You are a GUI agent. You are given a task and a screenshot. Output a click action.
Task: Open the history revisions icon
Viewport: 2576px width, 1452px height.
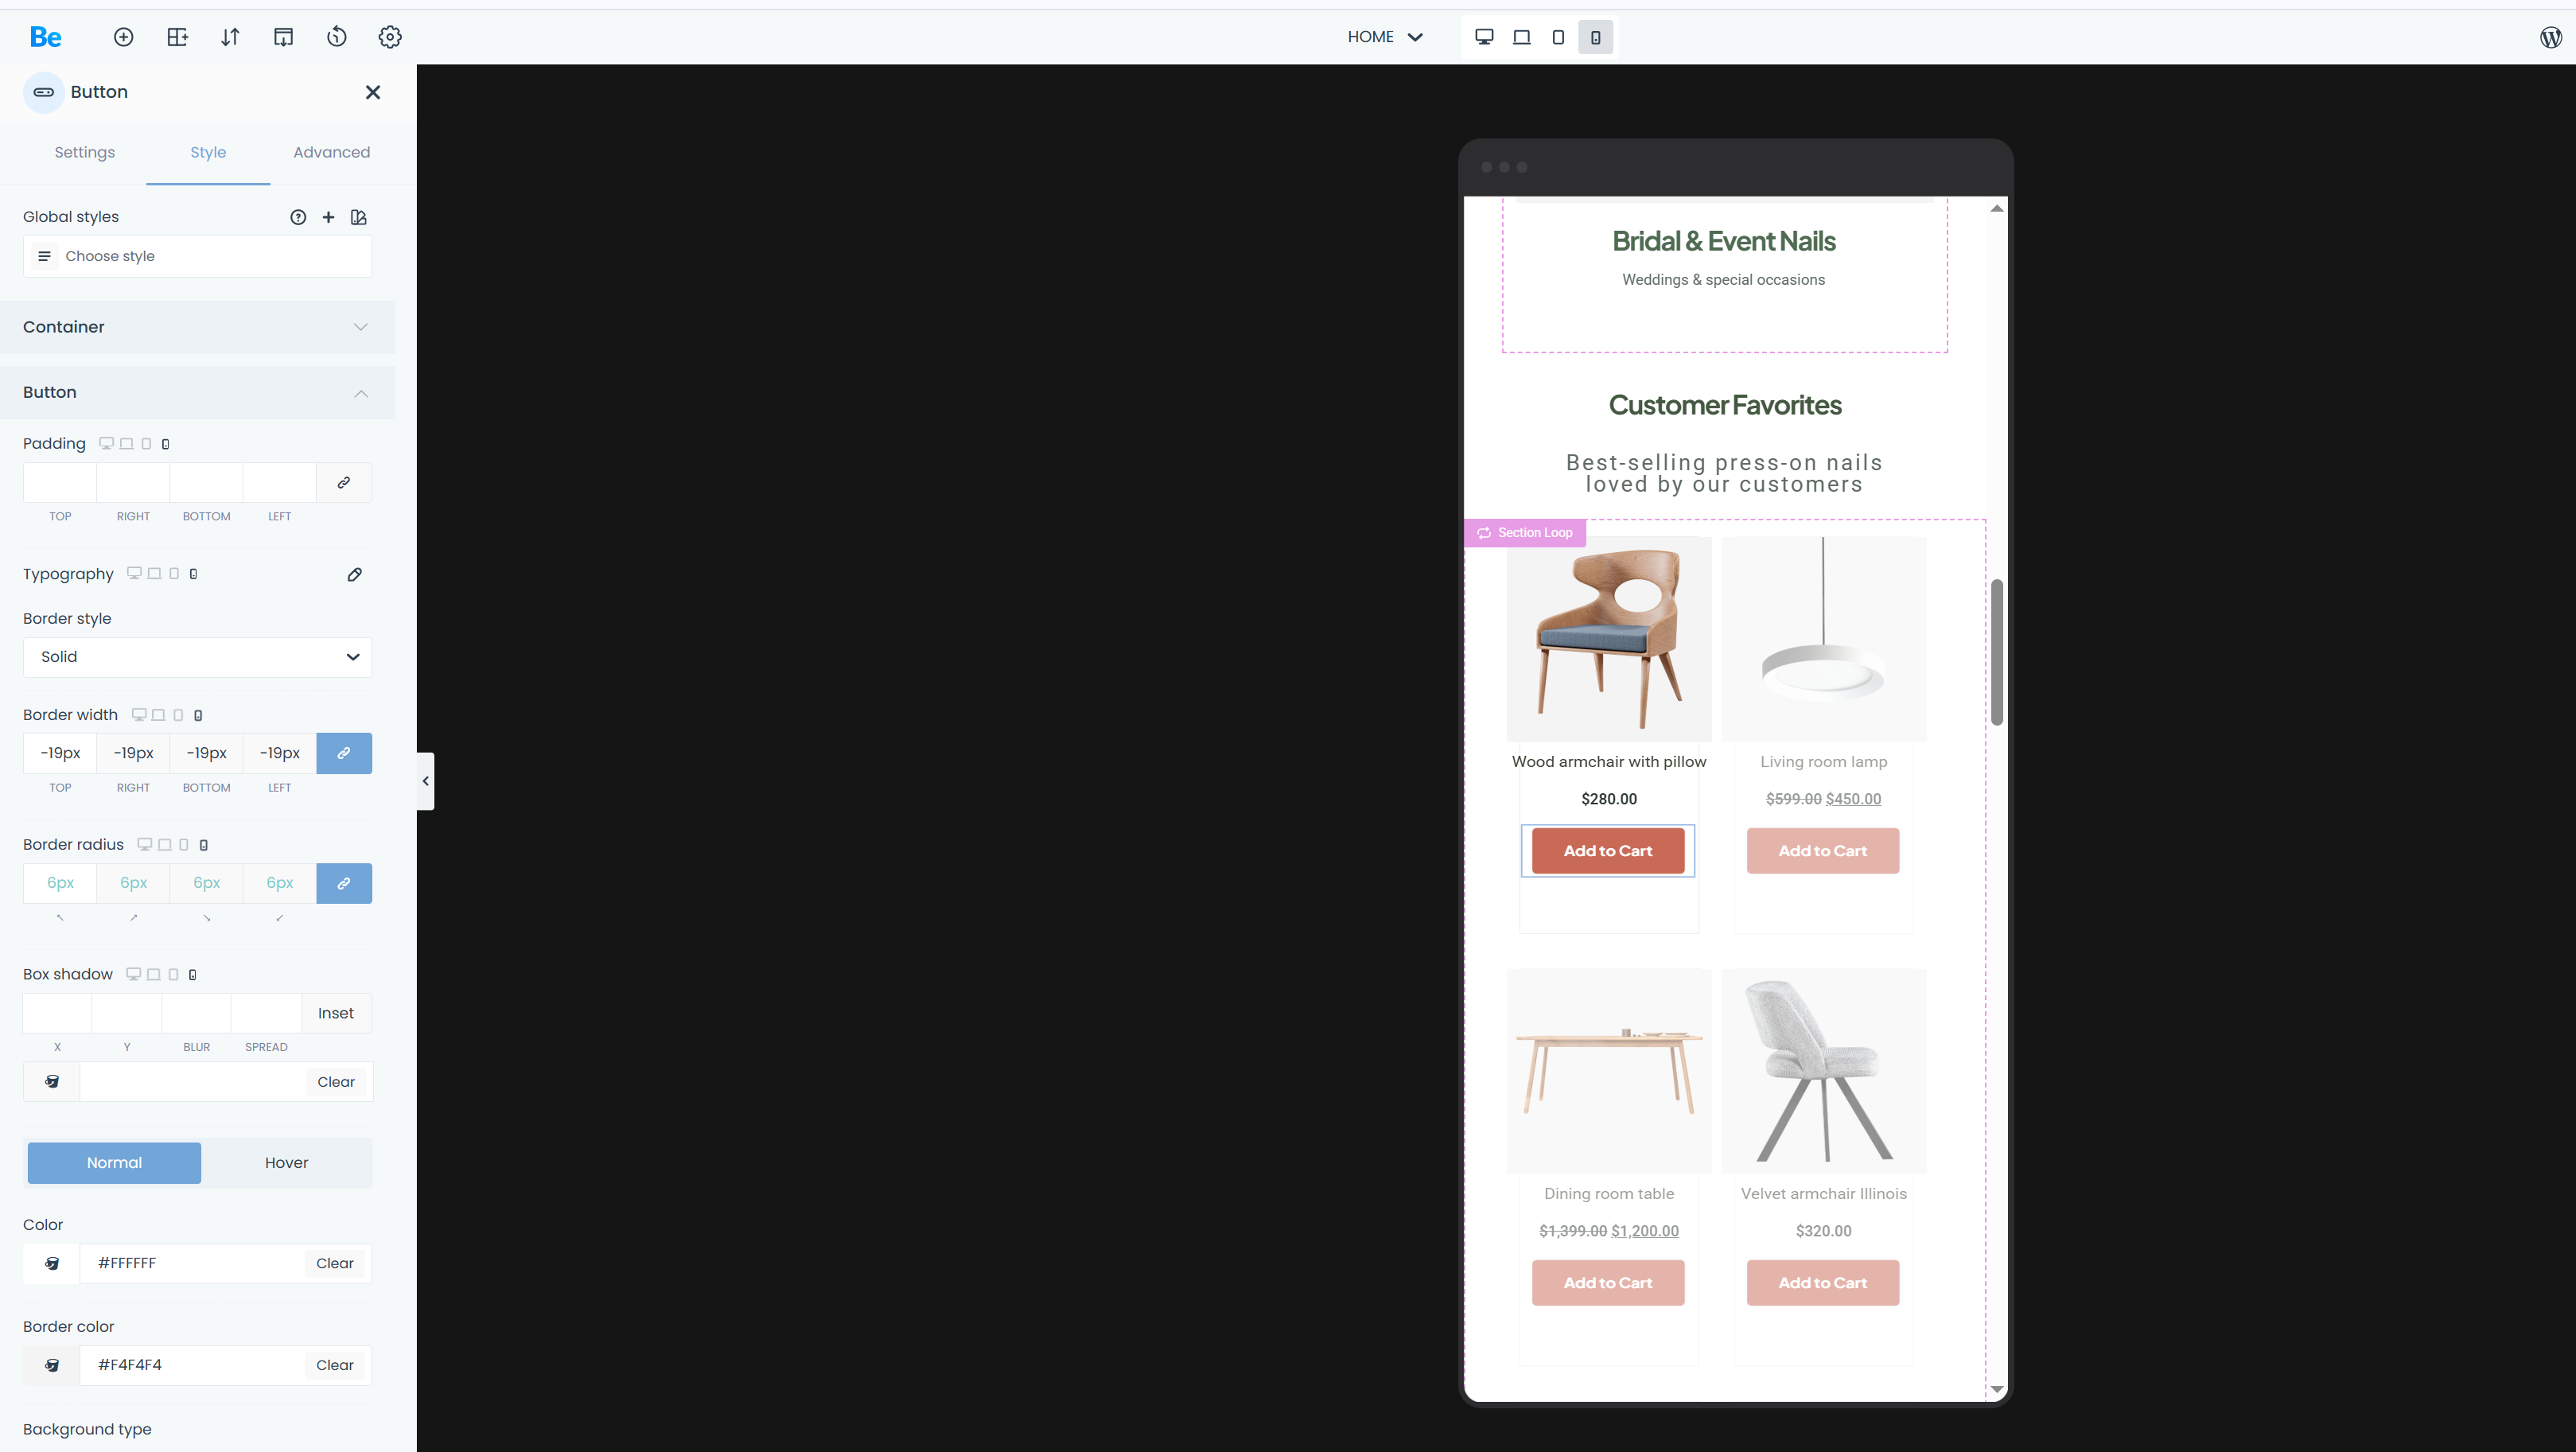pyautogui.click(x=337, y=37)
